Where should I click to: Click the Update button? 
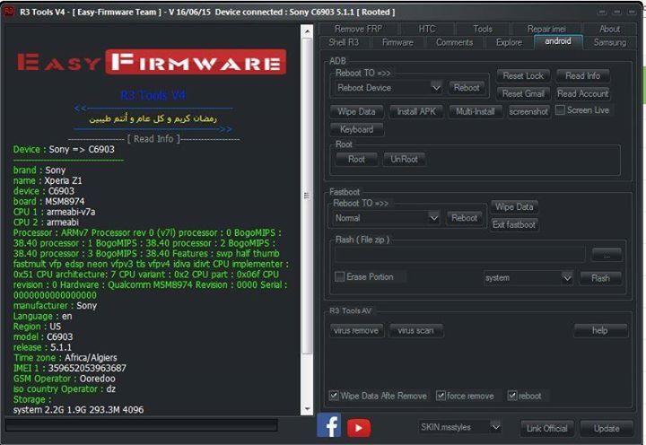607,429
